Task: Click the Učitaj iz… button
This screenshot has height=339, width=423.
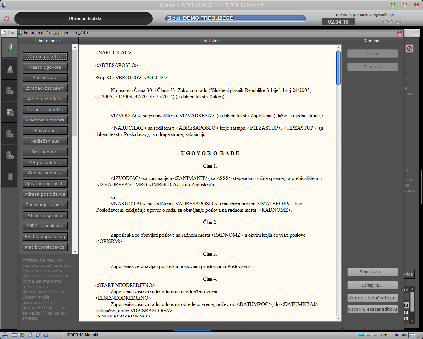Action: tap(372, 285)
